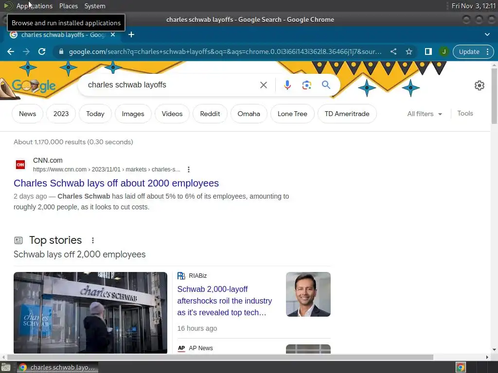Open Charles Schwab lays off about 2000 employees

tap(116, 183)
